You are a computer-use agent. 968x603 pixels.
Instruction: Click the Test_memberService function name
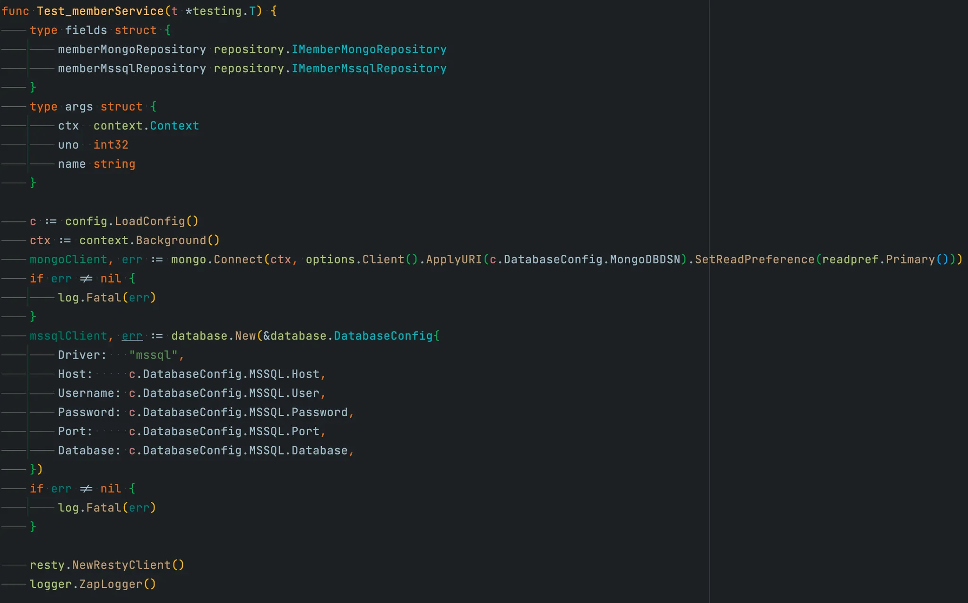tap(100, 11)
